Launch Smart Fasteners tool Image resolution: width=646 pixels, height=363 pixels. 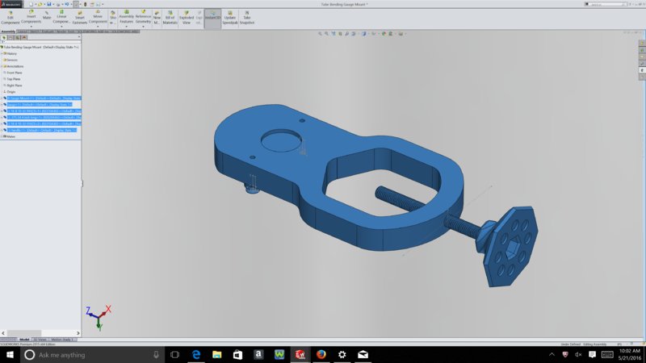tap(79, 18)
